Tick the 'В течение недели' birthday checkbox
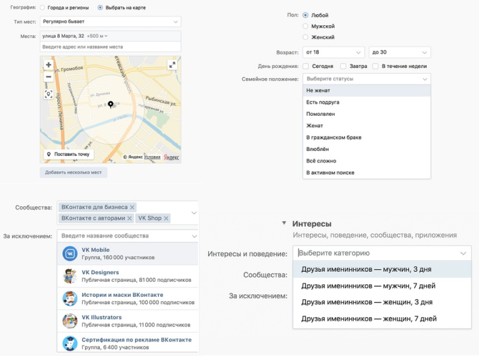The width and height of the screenshot is (479, 356). [x=375, y=66]
